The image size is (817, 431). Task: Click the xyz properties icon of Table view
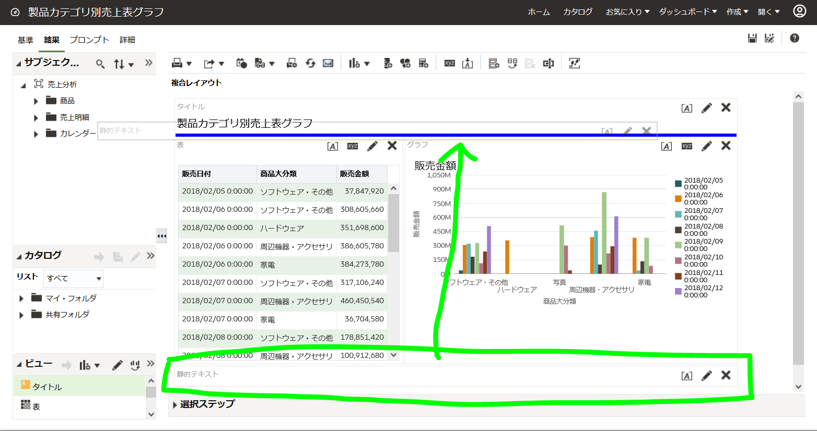pyautogui.click(x=353, y=146)
